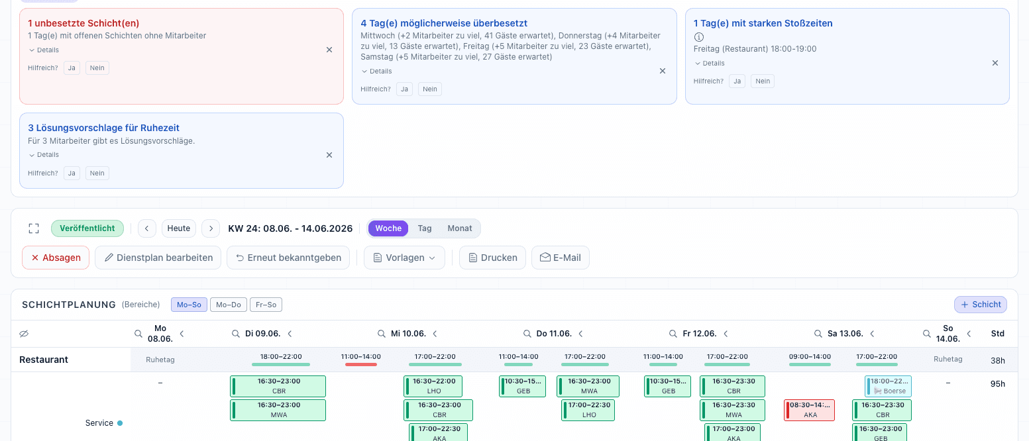Screen dimensions: 1029x441
Task: Select the Mo–Do range filter
Action: point(229,305)
